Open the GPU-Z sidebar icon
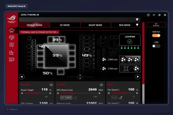This screenshot has width=173, height=115. (x=12, y=60)
